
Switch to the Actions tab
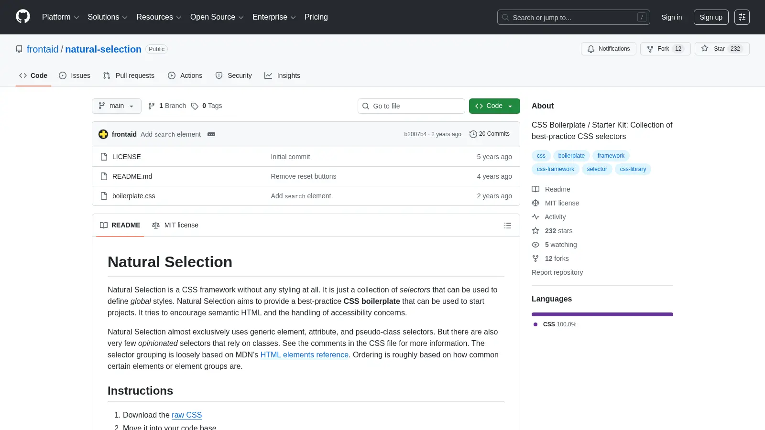185,75
